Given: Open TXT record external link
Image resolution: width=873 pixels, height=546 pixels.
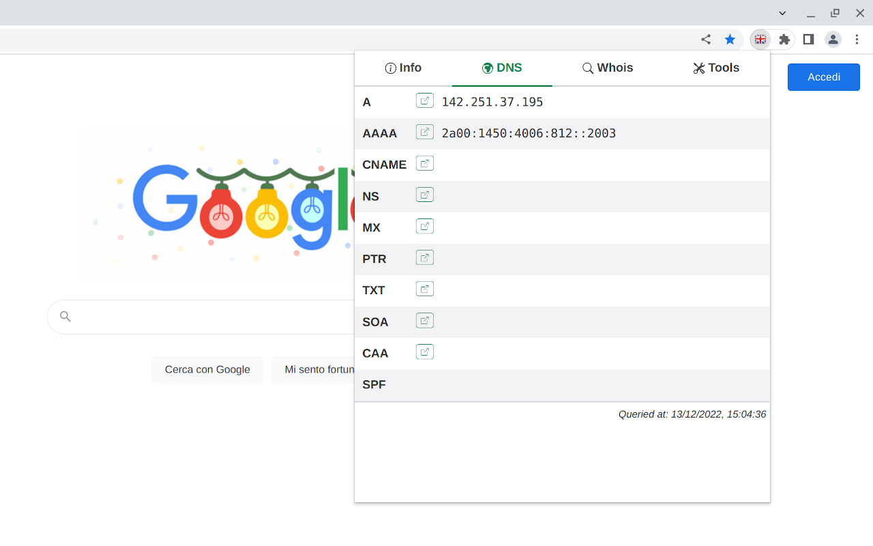Looking at the screenshot, I should click(424, 289).
